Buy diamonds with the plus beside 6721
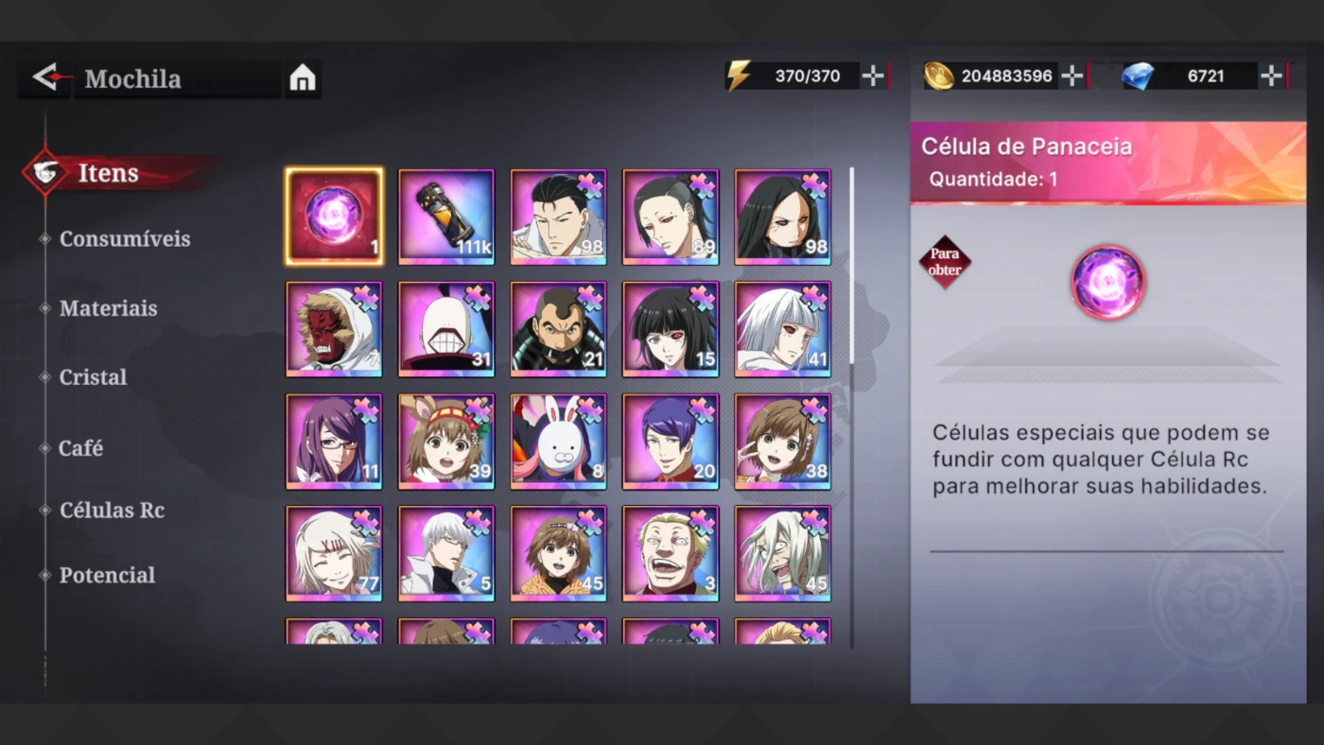 (x=1273, y=77)
